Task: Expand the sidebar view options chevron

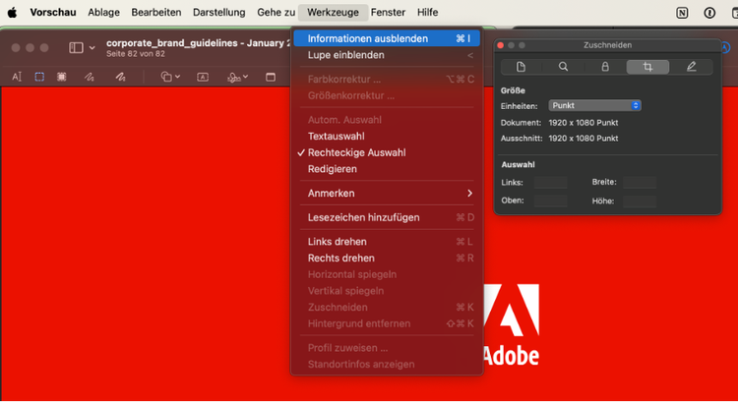Action: click(92, 48)
